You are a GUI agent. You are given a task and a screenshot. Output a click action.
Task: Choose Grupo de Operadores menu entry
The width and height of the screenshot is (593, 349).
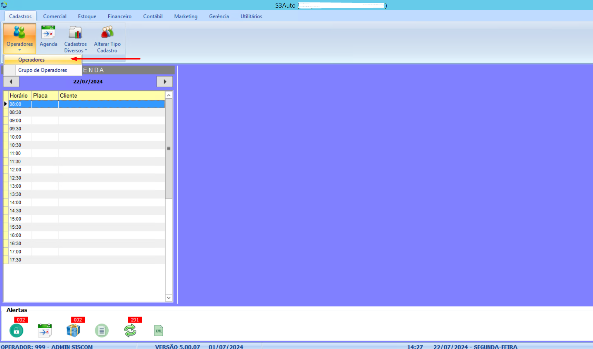click(x=42, y=70)
